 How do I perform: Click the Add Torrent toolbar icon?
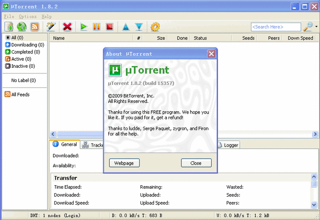(9, 27)
